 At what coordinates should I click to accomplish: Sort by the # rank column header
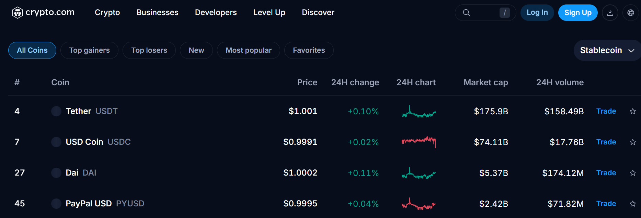coord(17,82)
